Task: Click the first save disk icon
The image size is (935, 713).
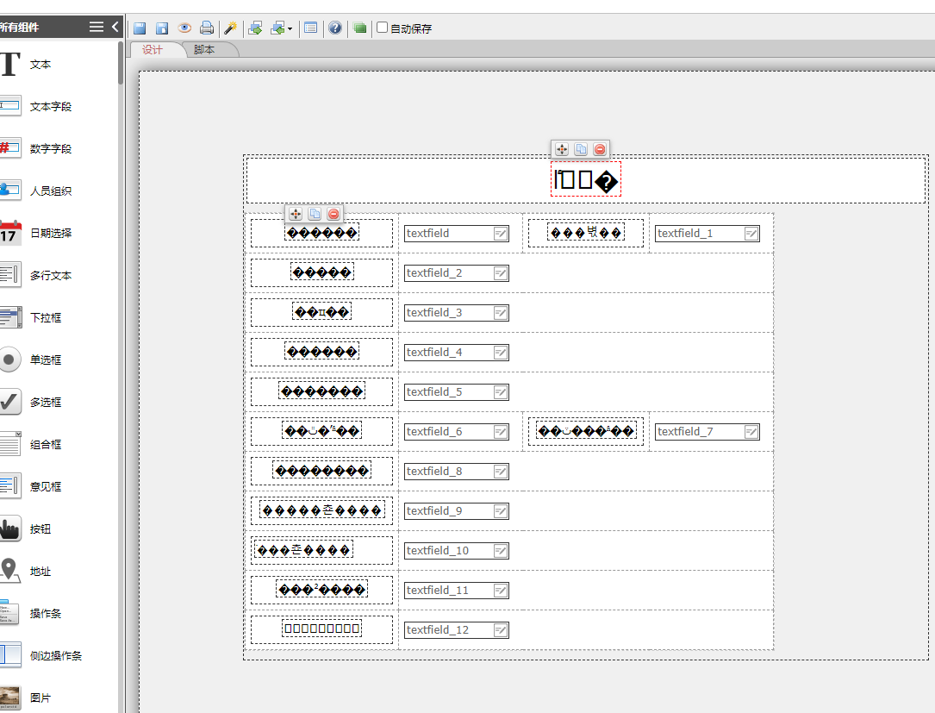Action: pyautogui.click(x=140, y=28)
